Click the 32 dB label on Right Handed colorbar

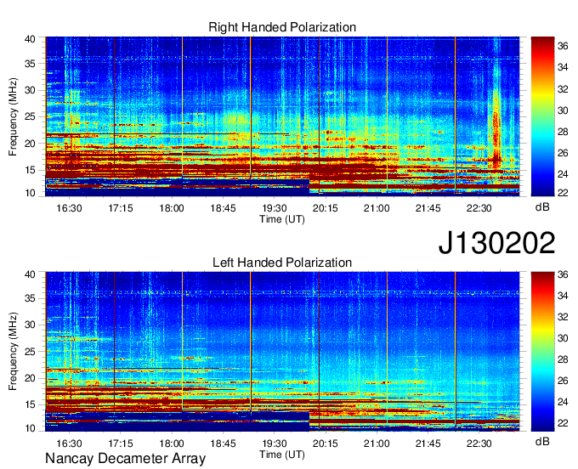tap(563, 89)
